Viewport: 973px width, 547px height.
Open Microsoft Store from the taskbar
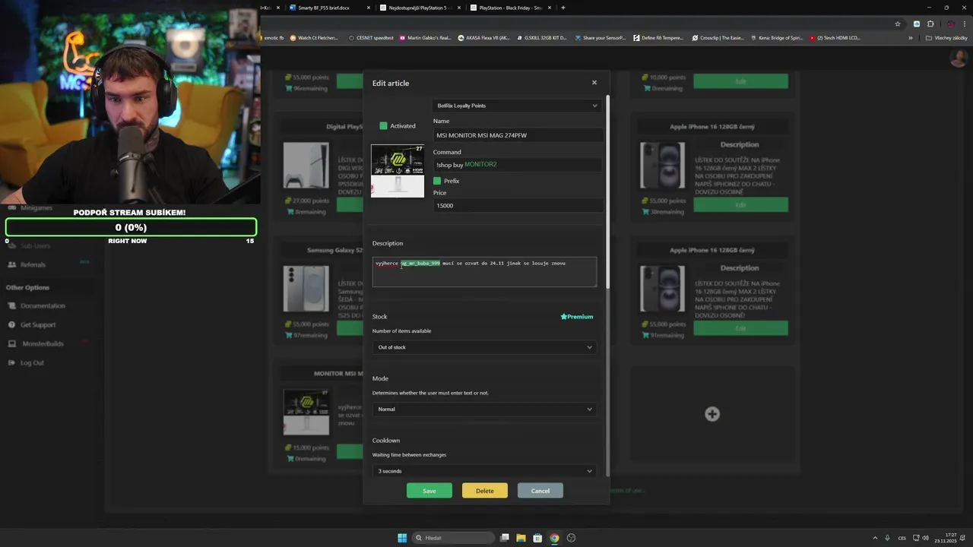click(x=537, y=538)
